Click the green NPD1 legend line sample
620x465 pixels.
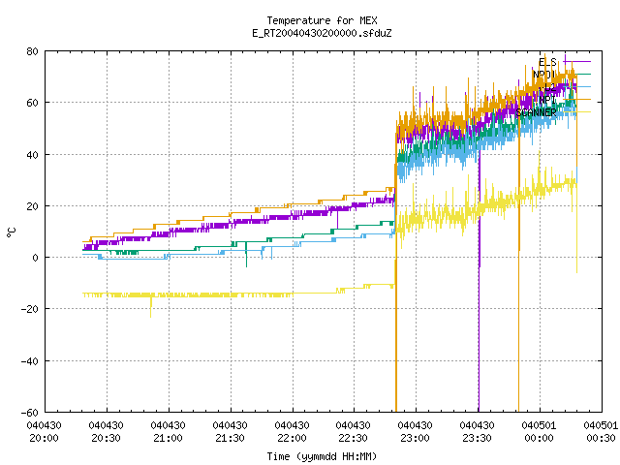[x=577, y=74]
